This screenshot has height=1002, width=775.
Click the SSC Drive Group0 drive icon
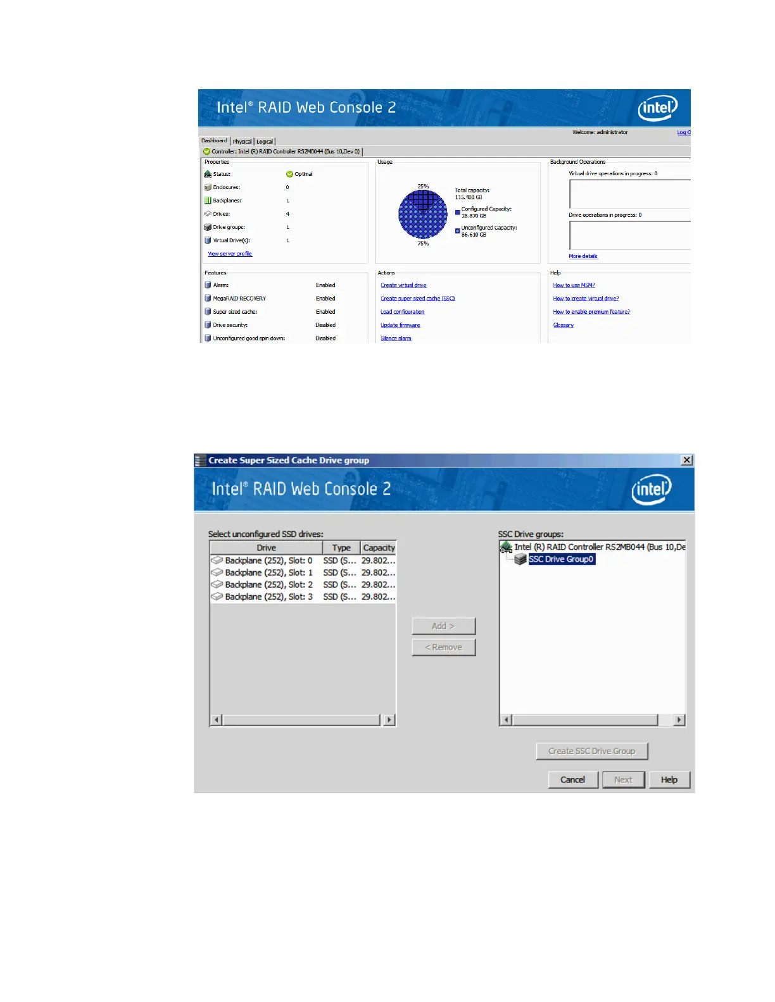(520, 559)
